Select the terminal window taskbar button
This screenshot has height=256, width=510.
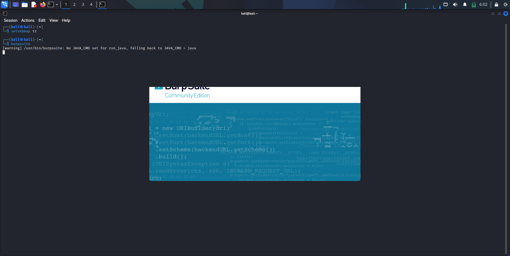(102, 5)
